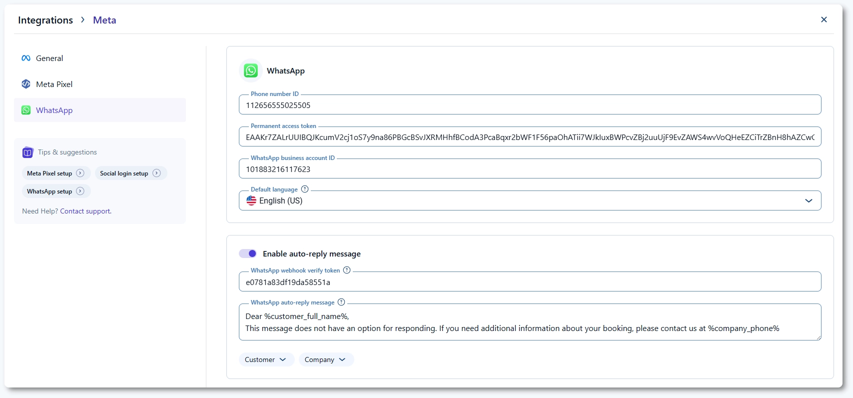Click the Tips & suggestions book icon
Screen dimensions: 853x398
tap(27, 152)
